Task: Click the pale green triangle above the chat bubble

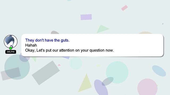Action: pyautogui.click(x=103, y=29)
